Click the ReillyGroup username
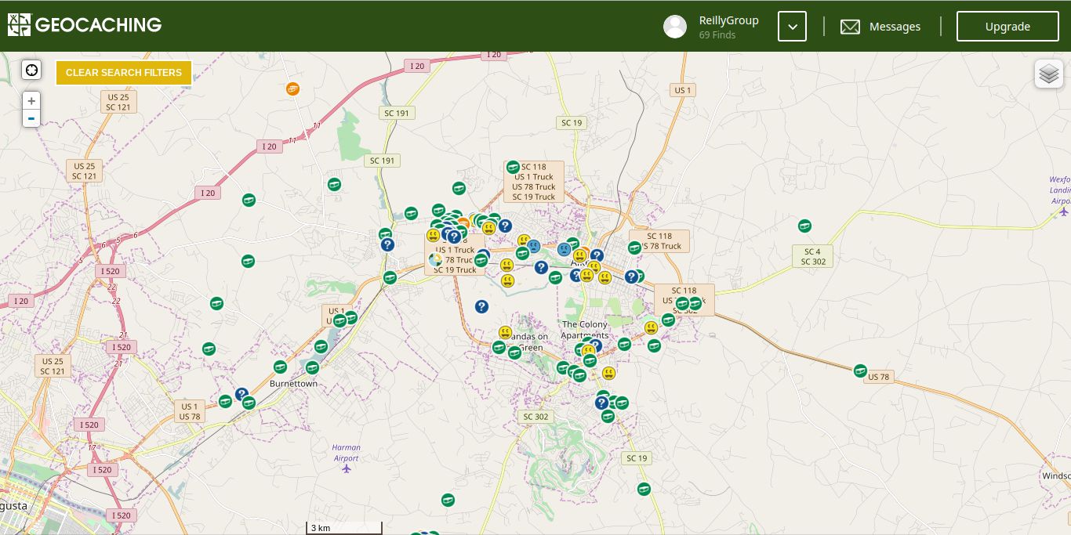1071x535 pixels. [728, 20]
